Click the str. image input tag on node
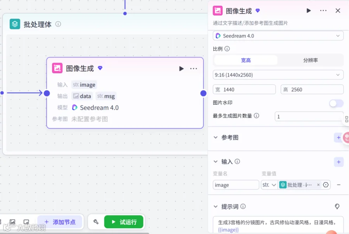Screen dimensions: 349x234 pyautogui.click(x=84, y=85)
